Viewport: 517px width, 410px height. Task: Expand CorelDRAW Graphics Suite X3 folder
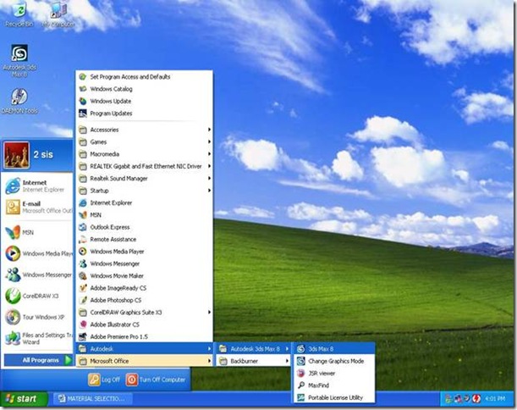(144, 313)
